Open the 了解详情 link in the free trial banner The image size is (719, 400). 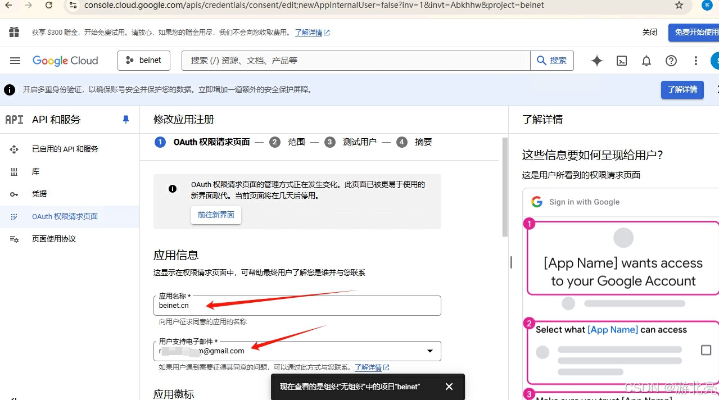(312, 33)
